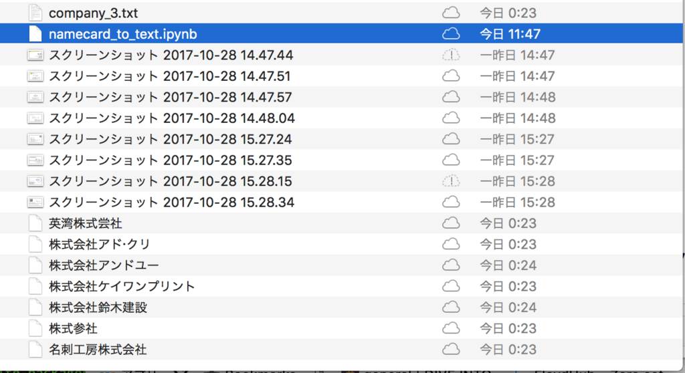
Task: Click cloud icon on namecard_to_text.ipynb row
Action: (x=451, y=33)
